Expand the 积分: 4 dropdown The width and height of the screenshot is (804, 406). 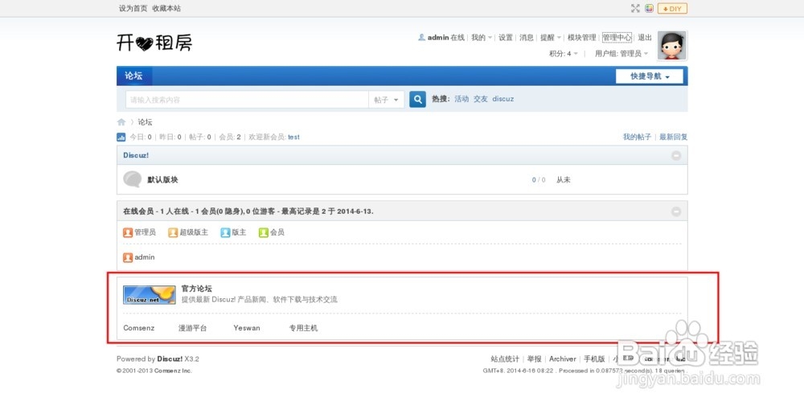pyautogui.click(x=564, y=53)
